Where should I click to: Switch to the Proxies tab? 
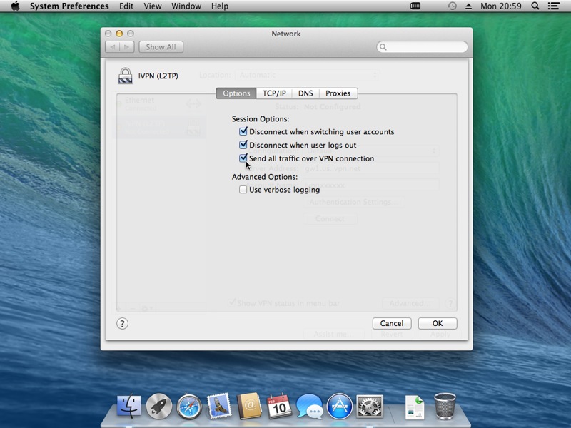pos(338,93)
